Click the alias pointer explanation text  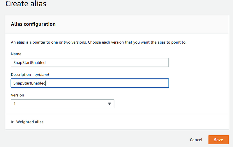click(x=98, y=42)
